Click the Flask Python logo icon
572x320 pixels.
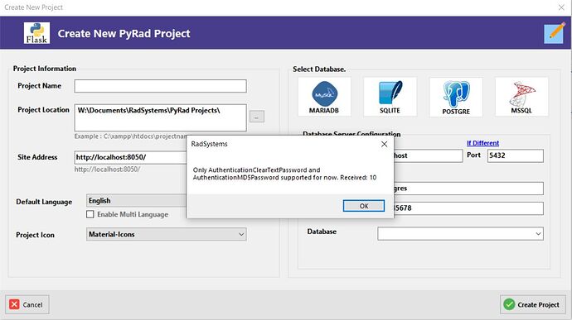36,33
